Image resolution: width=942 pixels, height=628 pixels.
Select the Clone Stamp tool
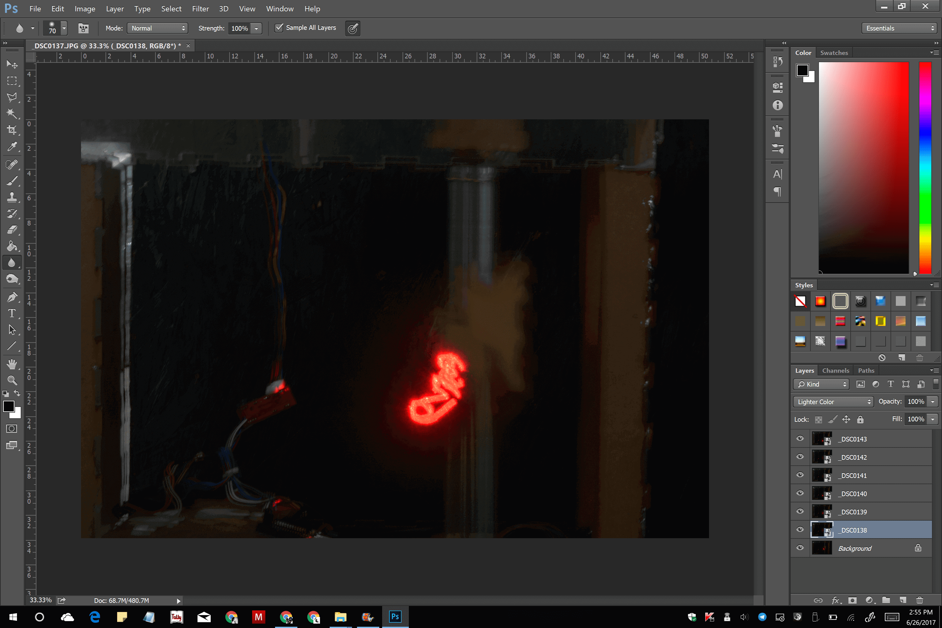[12, 197]
